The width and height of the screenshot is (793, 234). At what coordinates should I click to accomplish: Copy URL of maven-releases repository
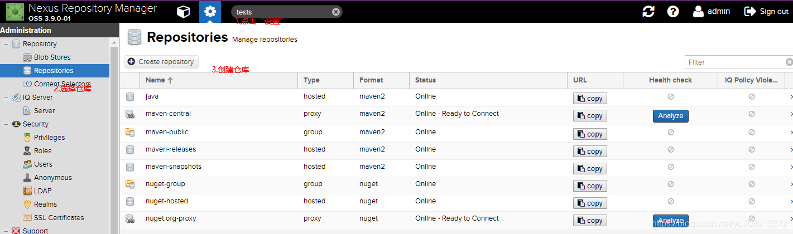tap(590, 151)
